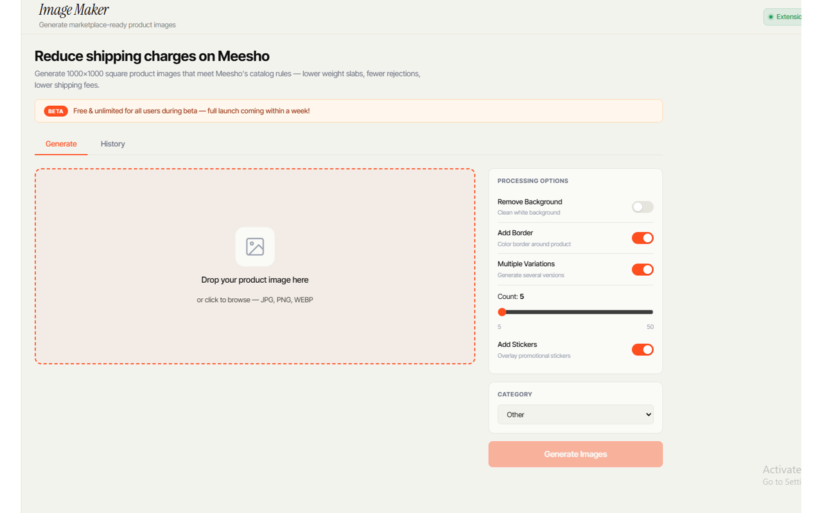822x513 pixels.
Task: Toggle the Remove Background switch
Action: click(642, 206)
